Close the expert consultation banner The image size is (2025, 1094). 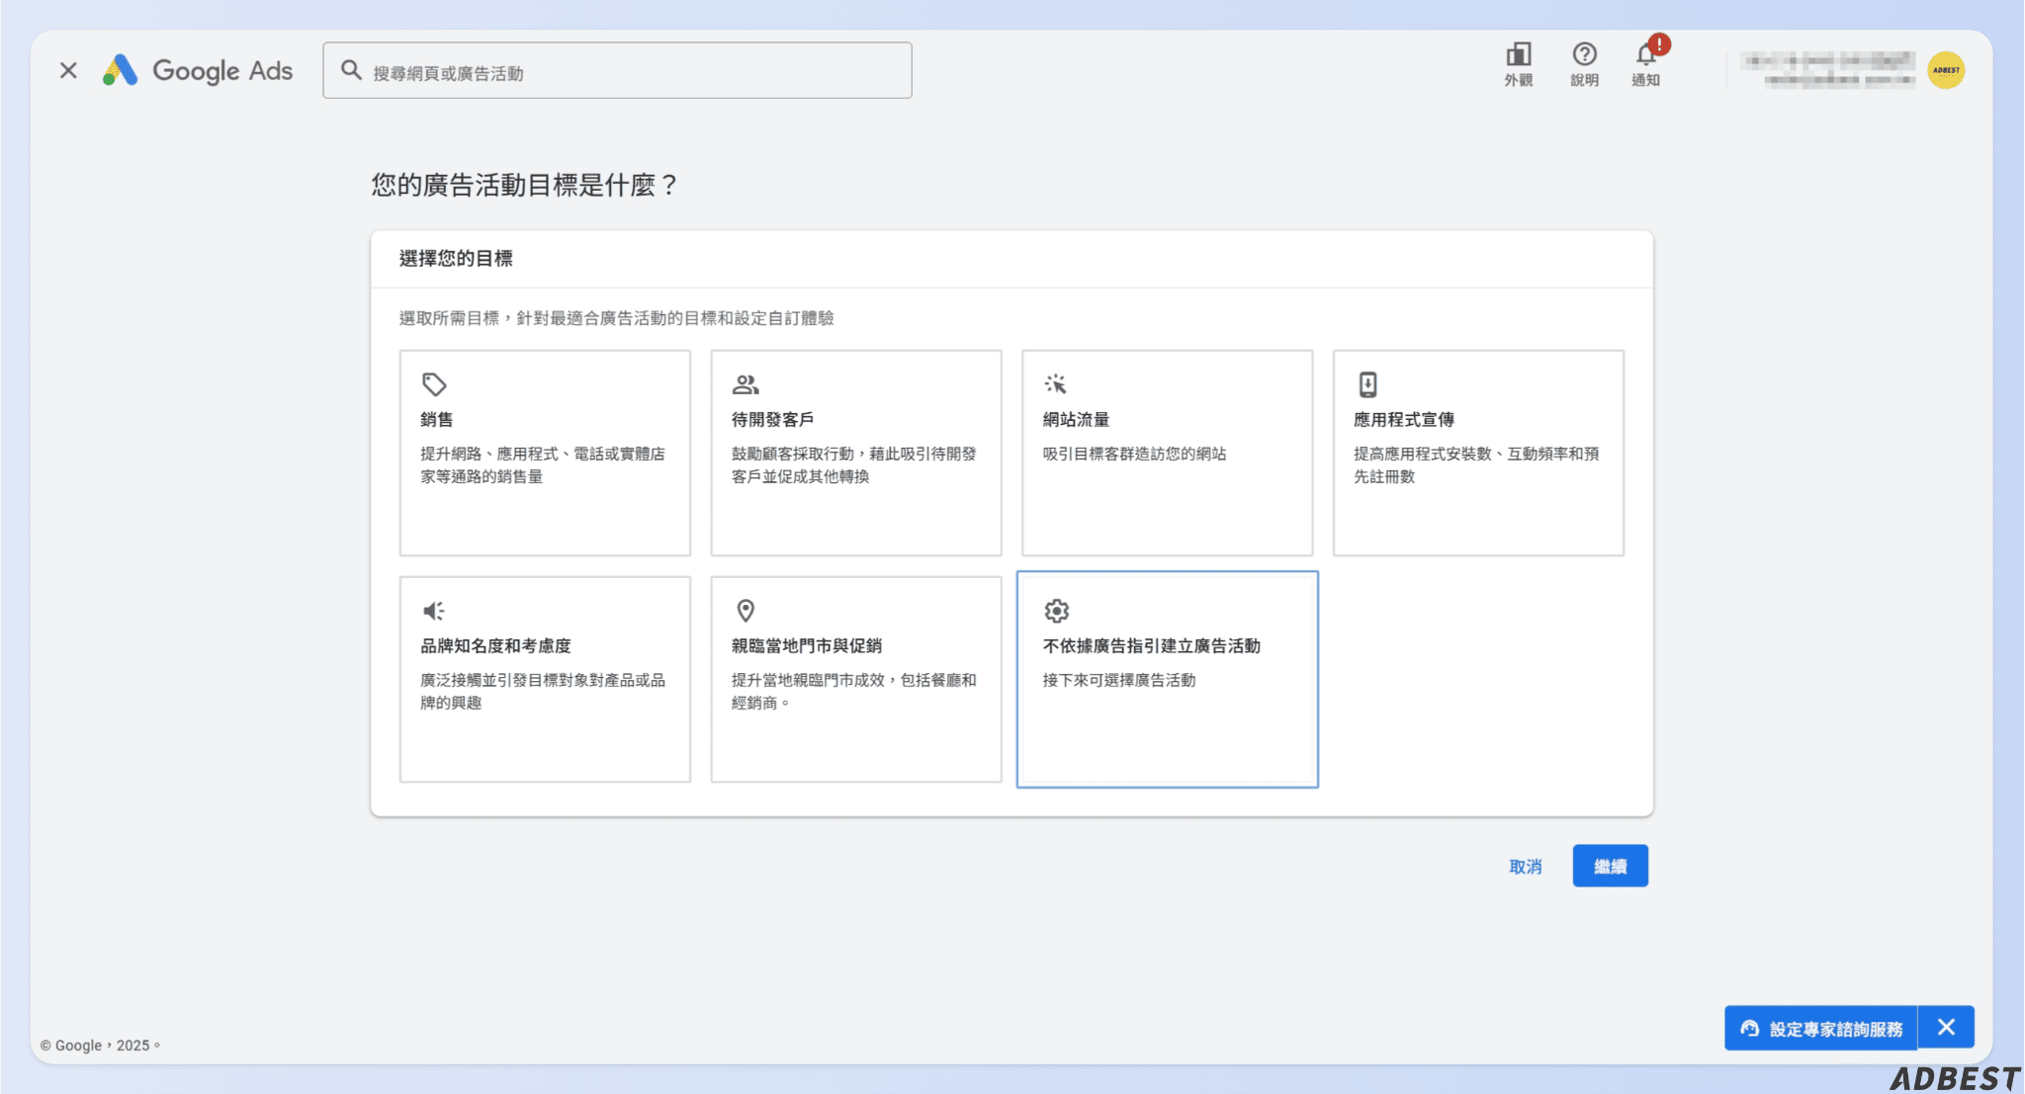[1946, 1027]
